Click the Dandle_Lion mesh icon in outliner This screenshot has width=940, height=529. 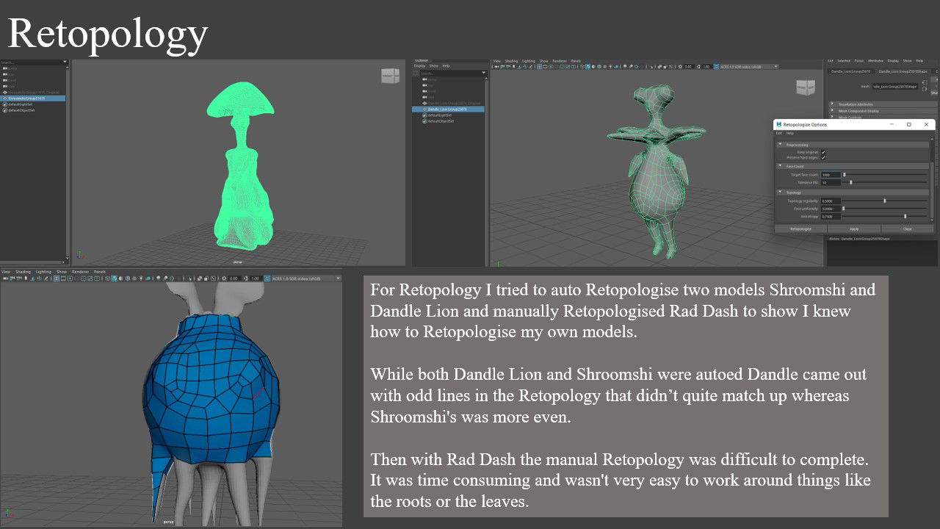tap(425, 109)
